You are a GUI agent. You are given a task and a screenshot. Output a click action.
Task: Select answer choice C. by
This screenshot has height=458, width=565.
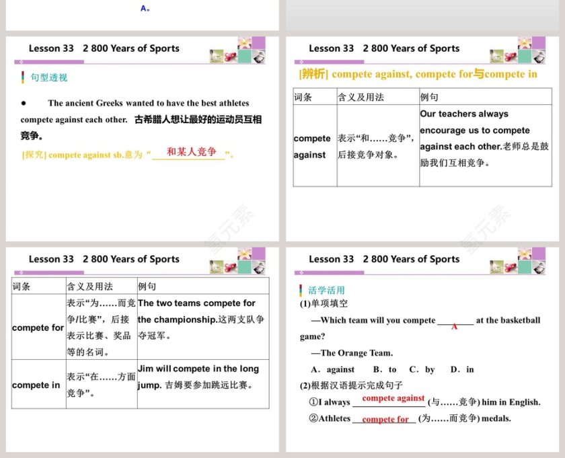tap(422, 369)
